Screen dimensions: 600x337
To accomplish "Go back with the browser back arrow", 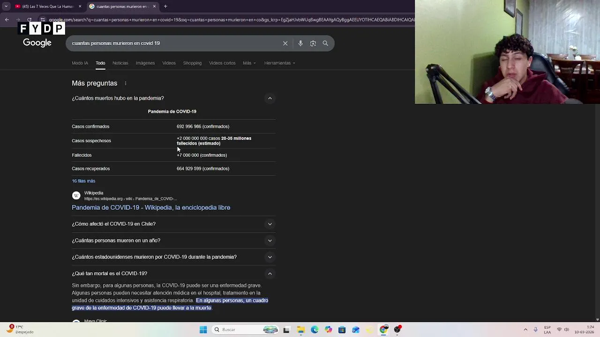I will pyautogui.click(x=7, y=20).
